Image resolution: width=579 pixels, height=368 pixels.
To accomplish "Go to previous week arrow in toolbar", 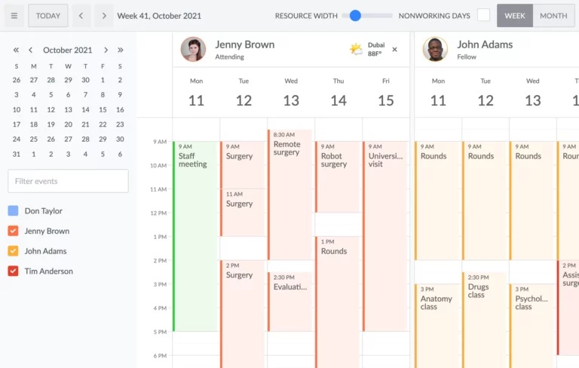I will pyautogui.click(x=81, y=16).
